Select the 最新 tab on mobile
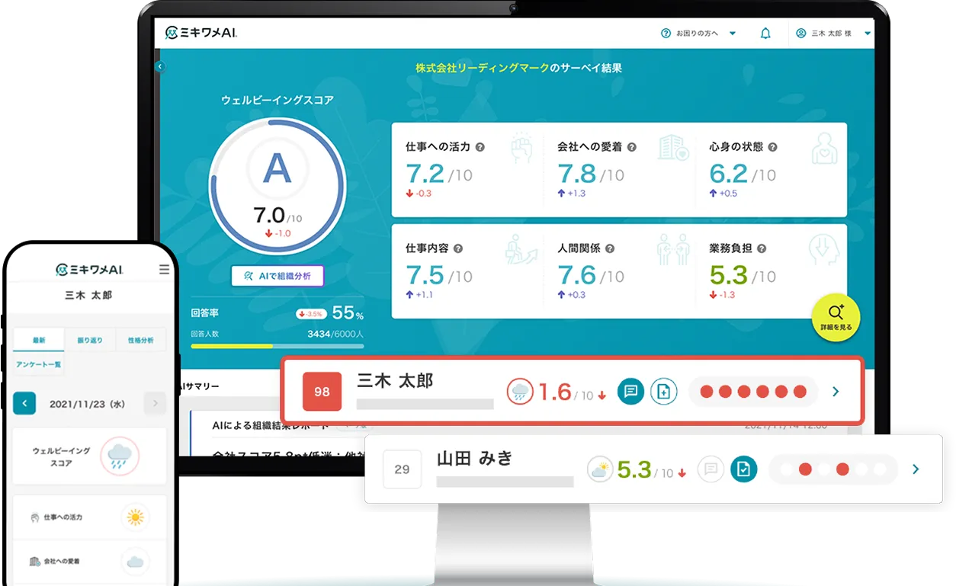 (39, 340)
